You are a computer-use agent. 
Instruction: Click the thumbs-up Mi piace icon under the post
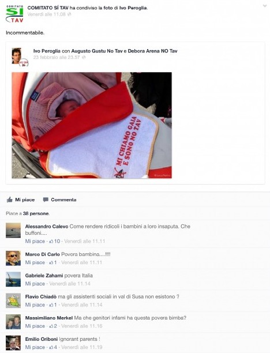[x=9, y=200]
